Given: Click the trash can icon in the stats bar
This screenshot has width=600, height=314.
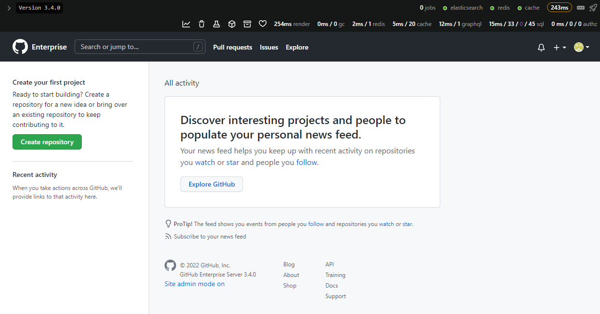Looking at the screenshot, I should tap(202, 24).
